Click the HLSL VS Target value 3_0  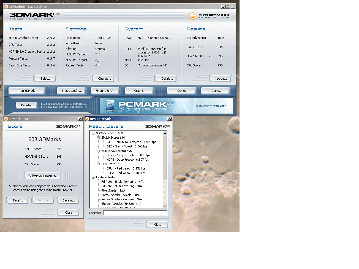(x=98, y=54)
